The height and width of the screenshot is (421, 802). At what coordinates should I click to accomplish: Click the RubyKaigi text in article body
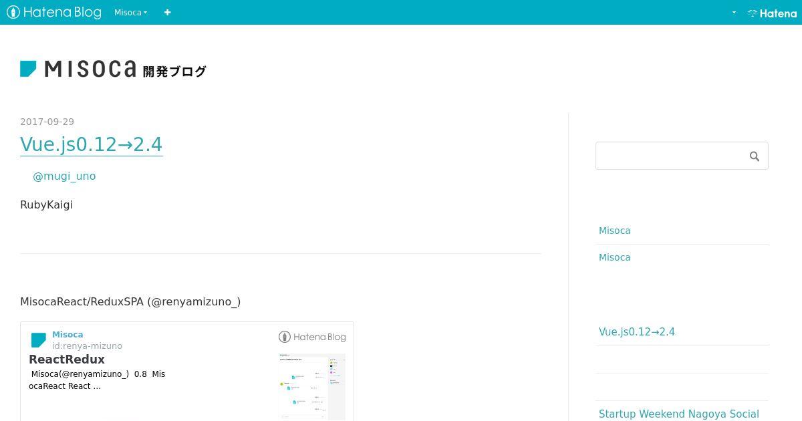click(46, 204)
